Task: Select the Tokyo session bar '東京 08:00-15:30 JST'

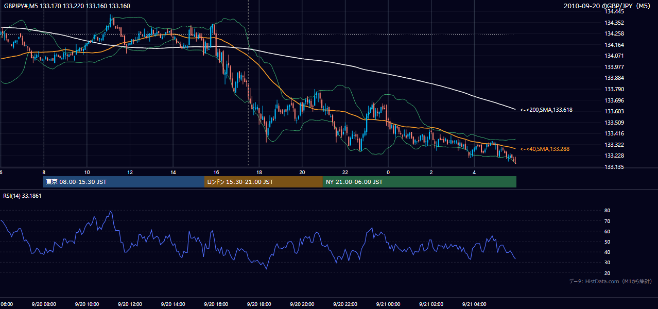Action: coord(124,182)
